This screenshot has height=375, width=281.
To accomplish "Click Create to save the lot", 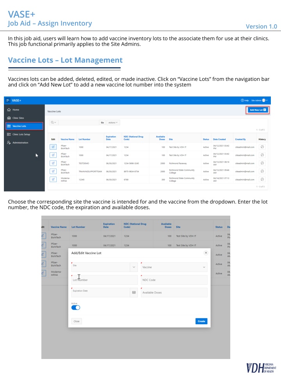I will point(201,321).
